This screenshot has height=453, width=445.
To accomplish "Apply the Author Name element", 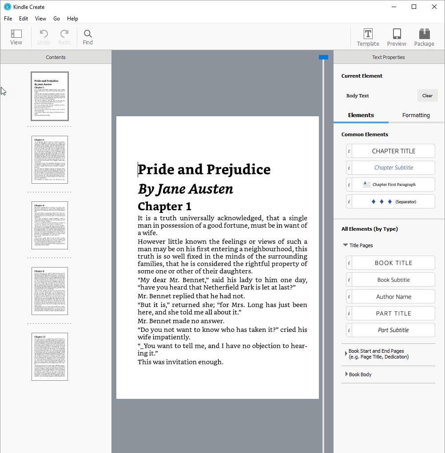I will coord(393,297).
